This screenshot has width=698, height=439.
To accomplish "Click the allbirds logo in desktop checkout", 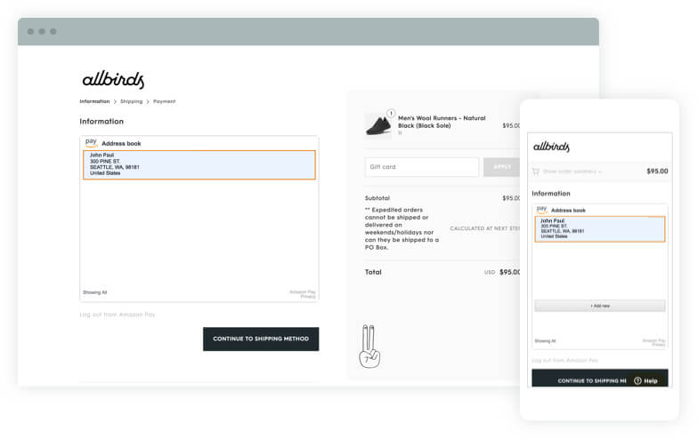I will click(113, 80).
